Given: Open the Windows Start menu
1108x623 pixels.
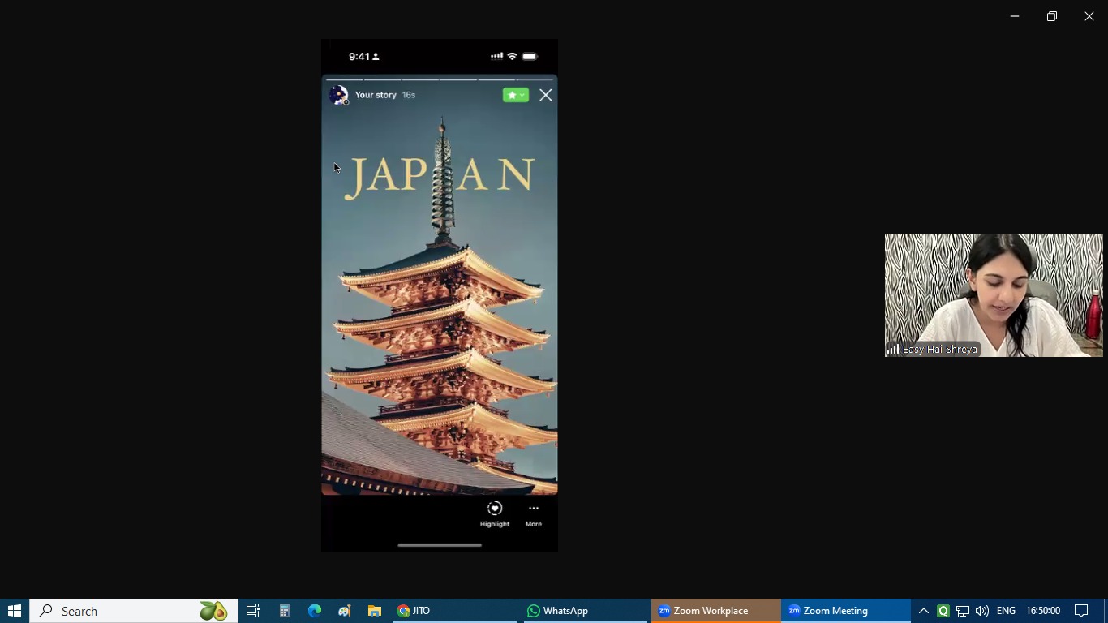Looking at the screenshot, I should coord(14,611).
